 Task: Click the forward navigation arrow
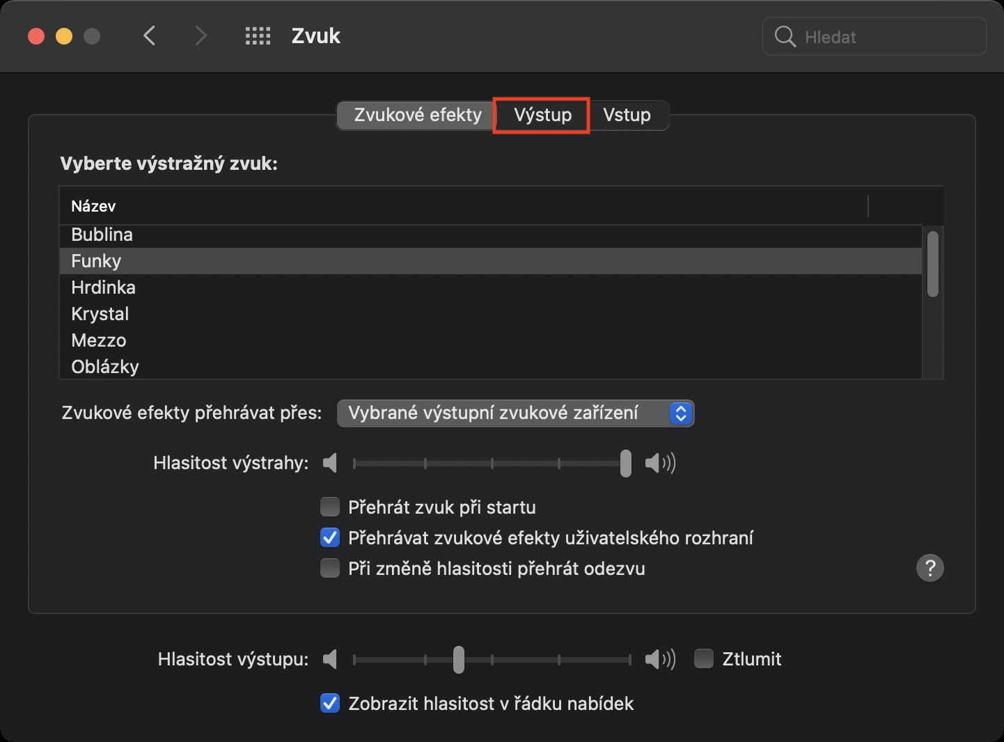point(201,36)
